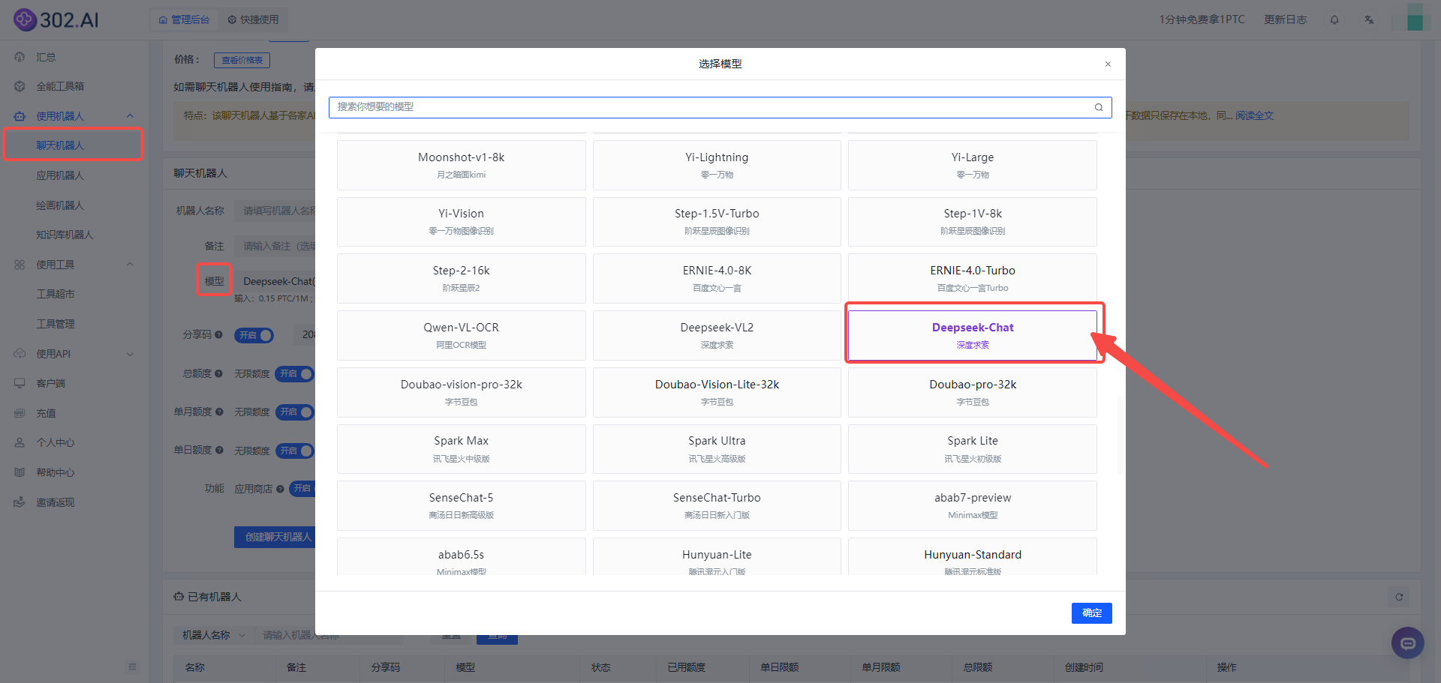1441x683 pixels.
Task: Choose SenseChat-5 model
Action: tap(461, 505)
